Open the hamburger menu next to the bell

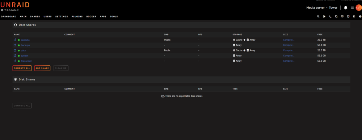click(352, 8)
